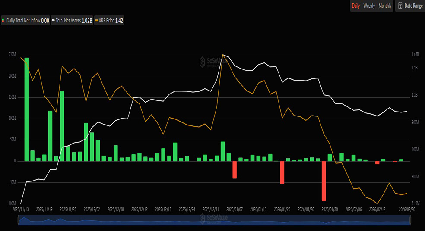Click the middle of the bottom range navigator
The image size is (425, 231).
[214, 220]
